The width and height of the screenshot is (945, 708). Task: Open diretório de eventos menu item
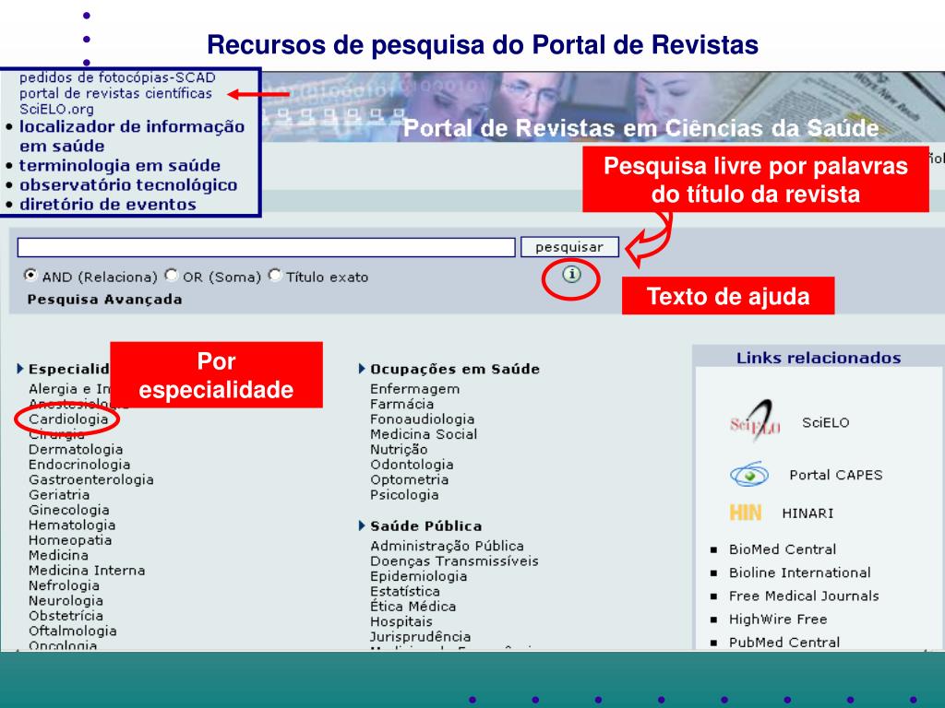pyautogui.click(x=108, y=204)
